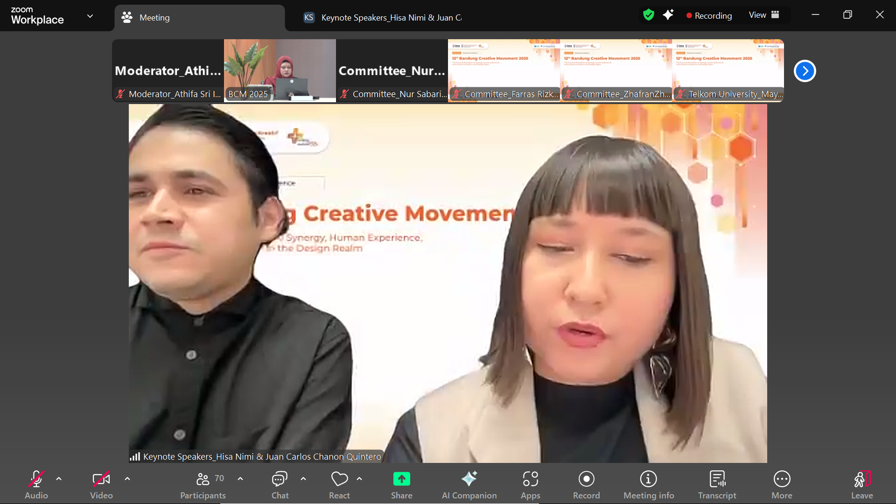Stop the active Recording indicator
The width and height of the screenshot is (896, 504).
pos(709,15)
